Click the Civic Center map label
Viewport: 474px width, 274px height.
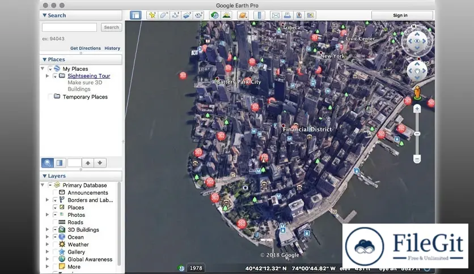pos(360,38)
